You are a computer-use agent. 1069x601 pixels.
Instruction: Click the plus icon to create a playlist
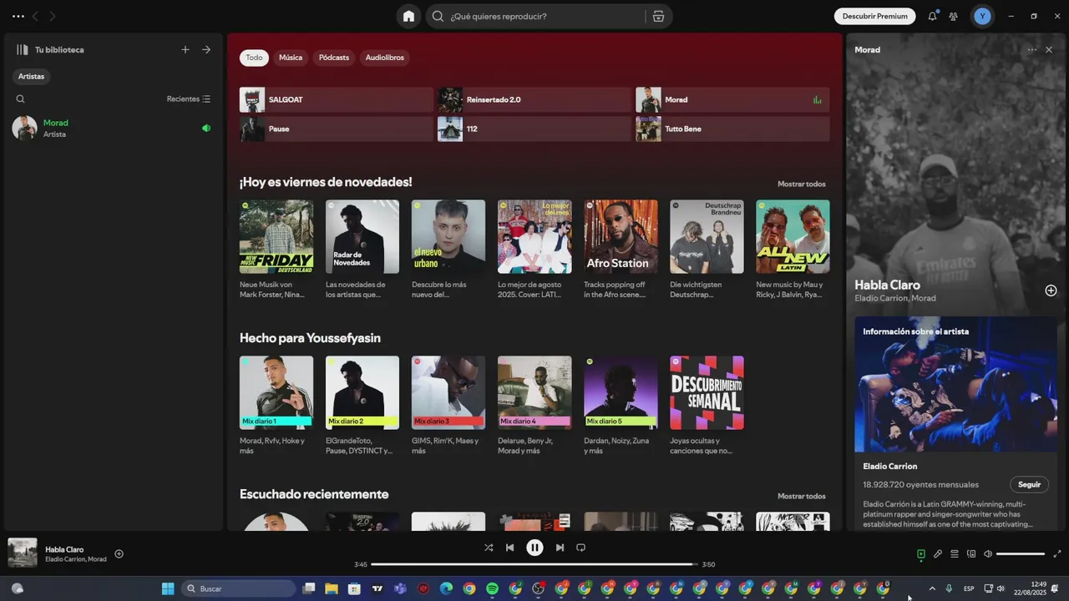pos(185,49)
